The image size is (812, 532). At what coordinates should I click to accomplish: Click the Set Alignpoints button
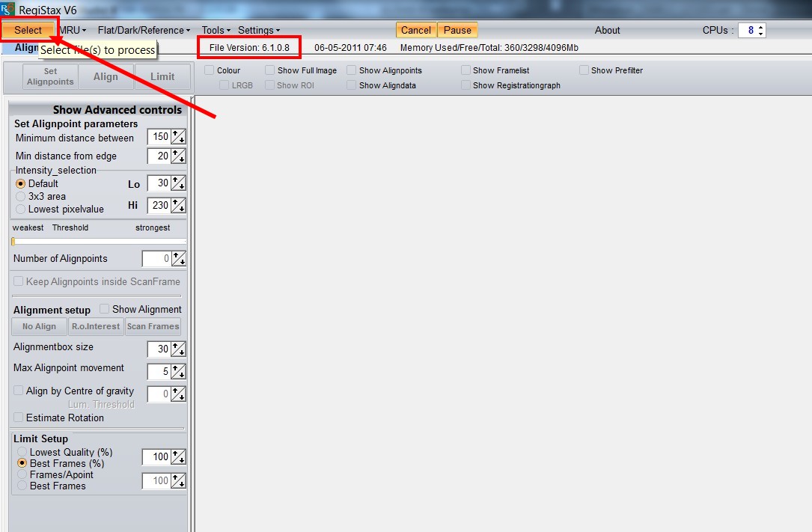[50, 76]
